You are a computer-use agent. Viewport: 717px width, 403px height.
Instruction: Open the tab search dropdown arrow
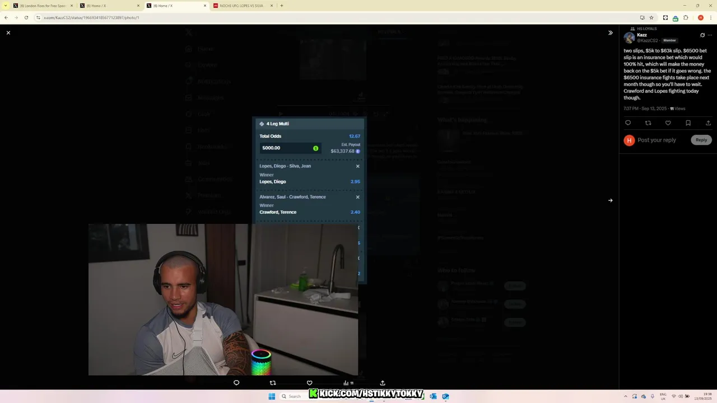point(5,6)
